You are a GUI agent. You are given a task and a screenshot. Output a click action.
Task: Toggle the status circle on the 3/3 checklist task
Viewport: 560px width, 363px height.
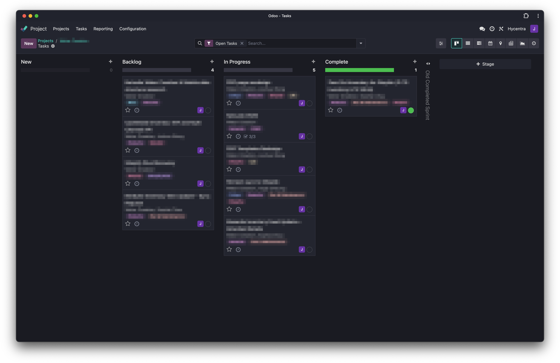(x=309, y=136)
